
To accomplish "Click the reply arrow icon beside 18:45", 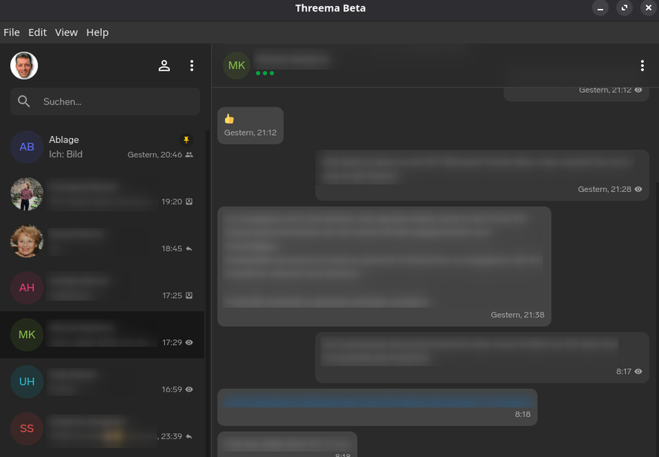I will (189, 249).
